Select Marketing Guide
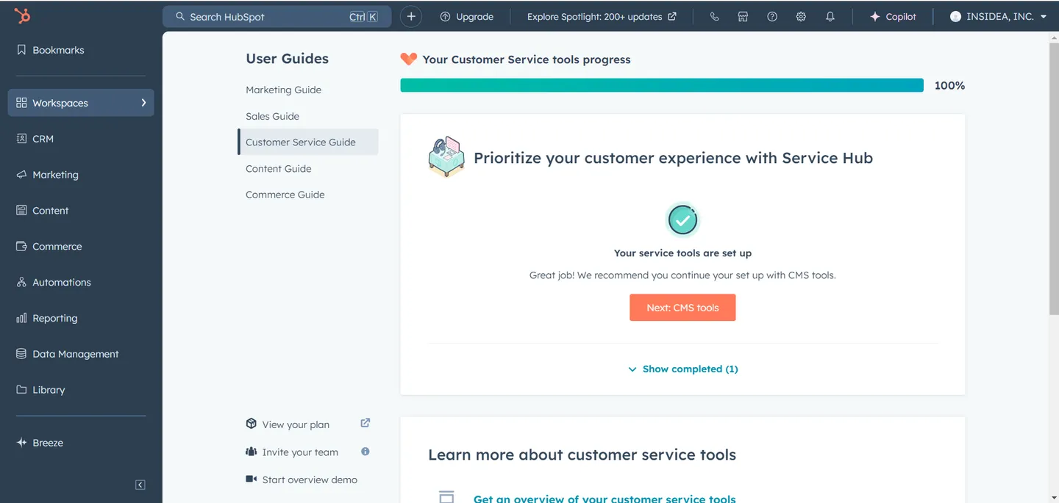This screenshot has height=503, width=1059. click(283, 90)
